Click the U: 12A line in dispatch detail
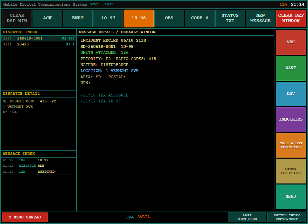The width and height of the screenshot is (308, 224). pos(10,112)
